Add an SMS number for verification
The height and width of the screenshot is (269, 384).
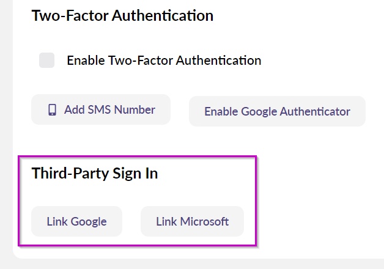[101, 109]
